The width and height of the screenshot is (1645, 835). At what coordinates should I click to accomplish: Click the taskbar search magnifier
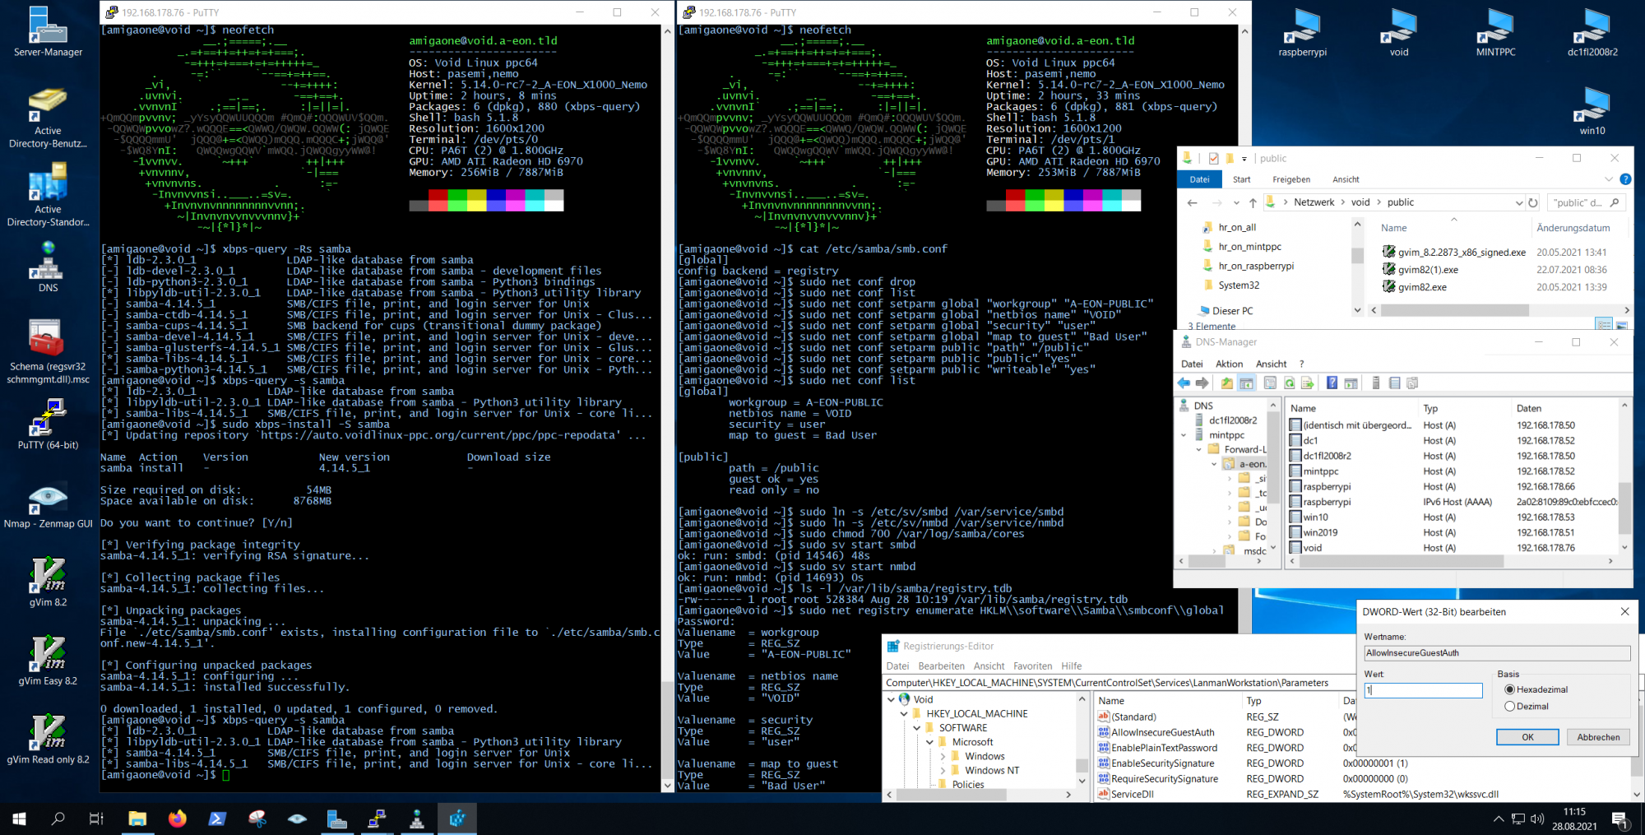tap(58, 819)
